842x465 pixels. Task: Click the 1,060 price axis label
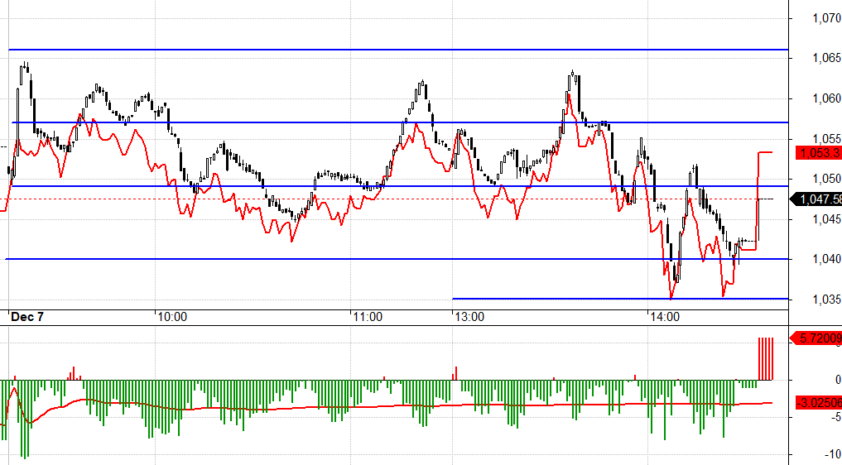[825, 98]
